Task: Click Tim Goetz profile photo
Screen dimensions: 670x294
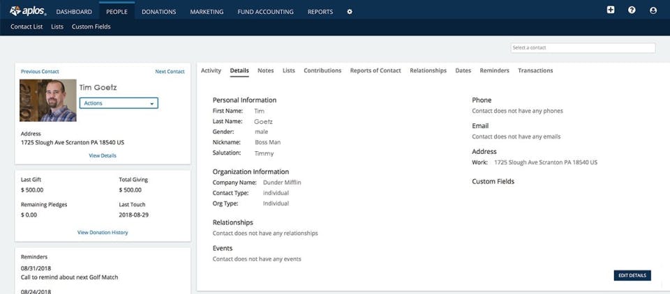Action: tap(48, 100)
